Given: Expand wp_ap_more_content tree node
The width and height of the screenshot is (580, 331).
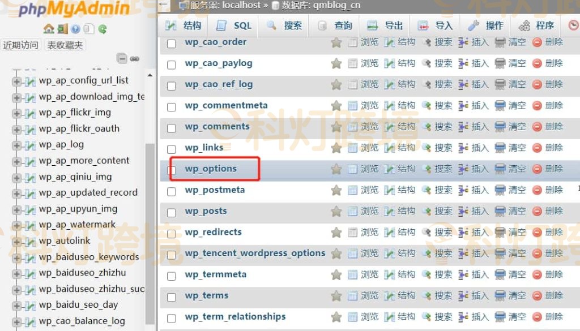Looking at the screenshot, I should tap(16, 162).
